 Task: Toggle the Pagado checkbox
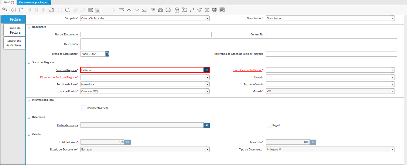pyautogui.click(x=269, y=125)
